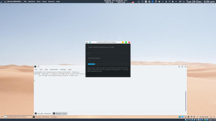Click the show desktop icon in guest panel
Viewport: 216px width, 121px height.
coord(211,117)
